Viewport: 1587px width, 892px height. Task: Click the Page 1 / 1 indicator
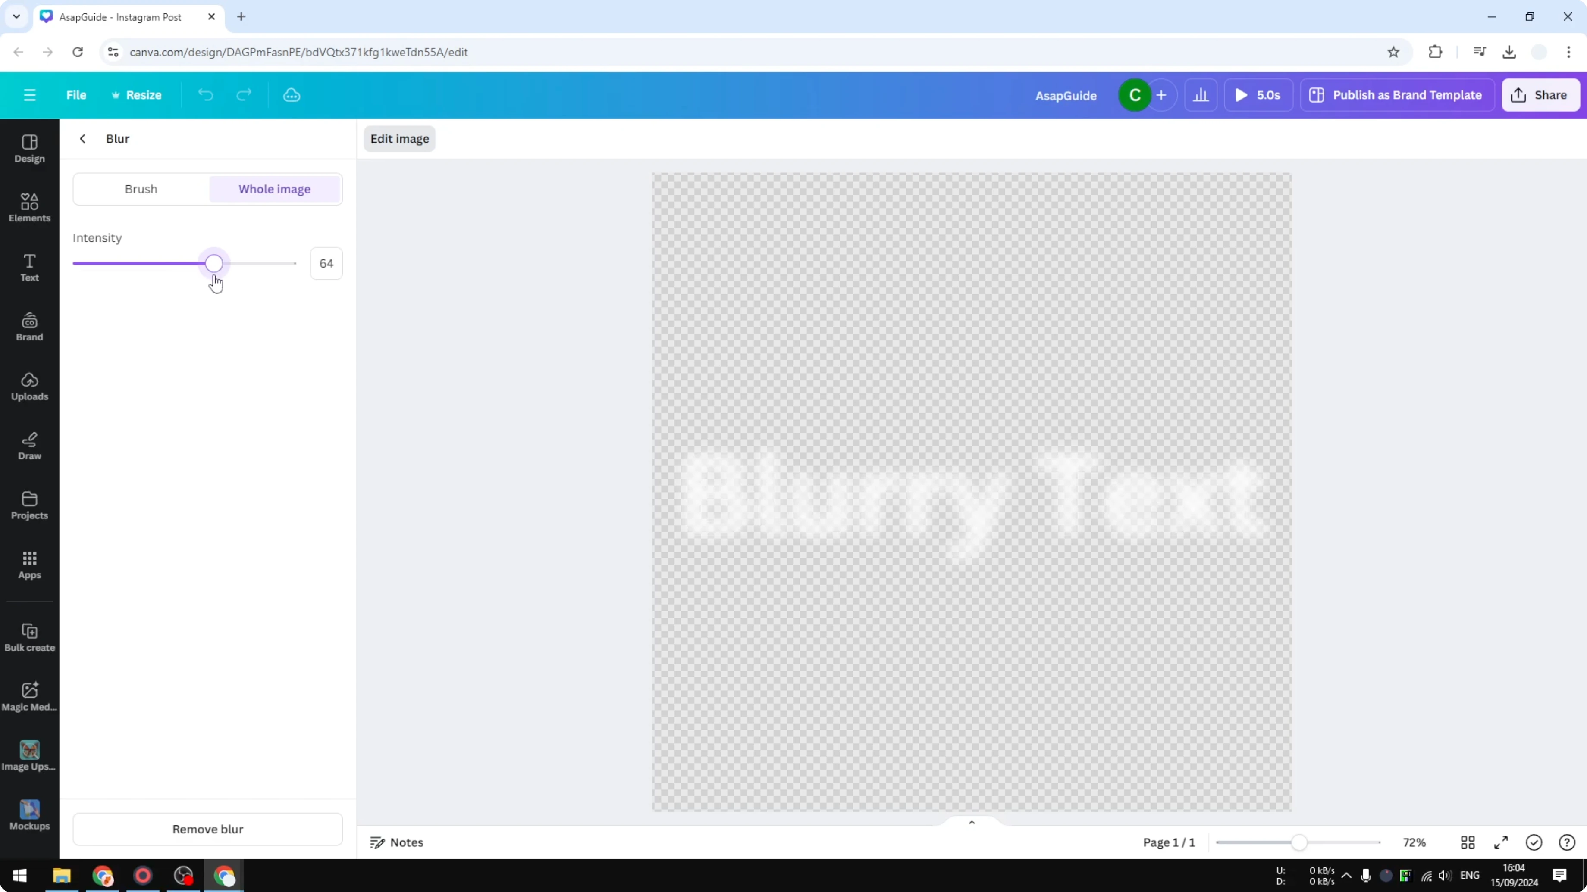coord(1169,842)
